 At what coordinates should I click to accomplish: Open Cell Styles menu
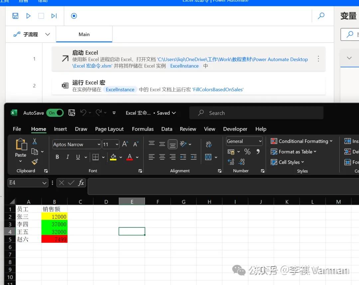pyautogui.click(x=287, y=162)
